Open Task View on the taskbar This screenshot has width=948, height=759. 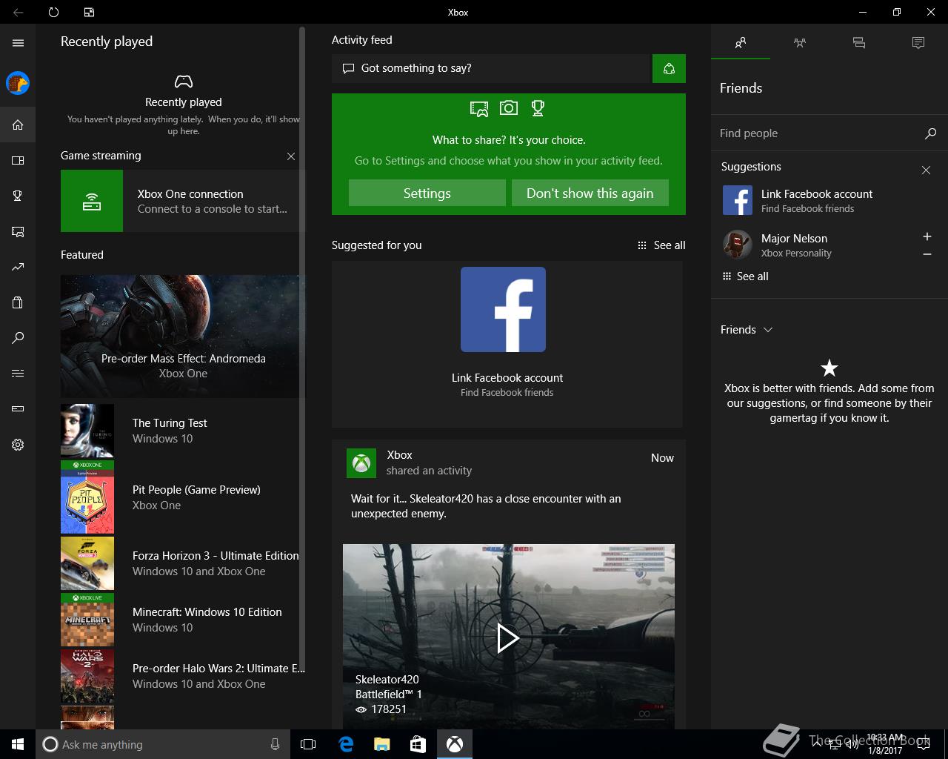[x=308, y=744]
